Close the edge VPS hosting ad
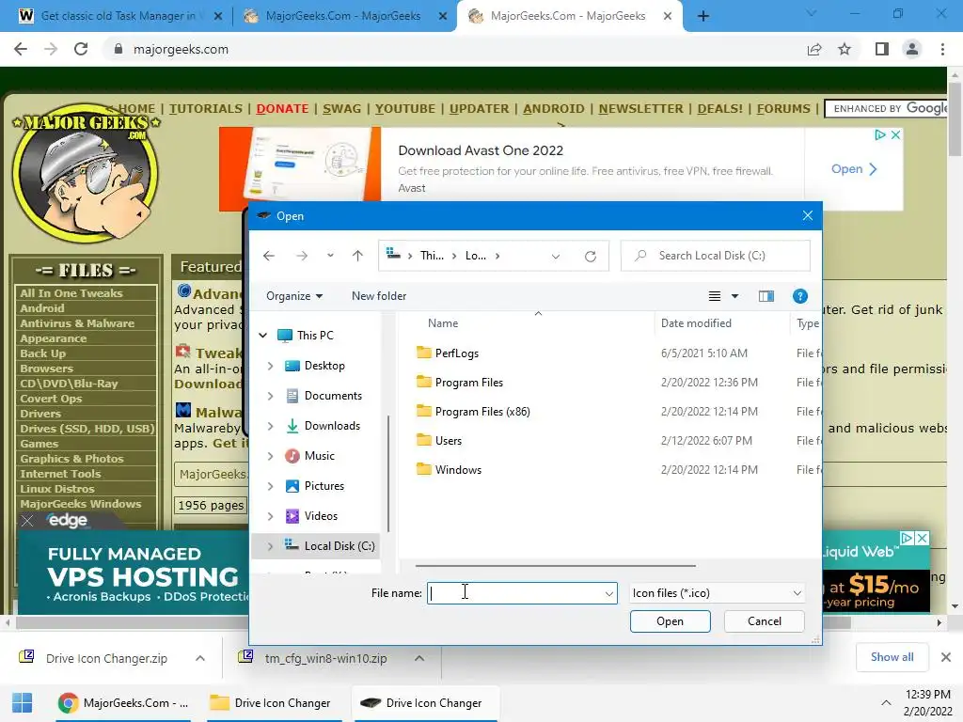The width and height of the screenshot is (963, 722). pyautogui.click(x=27, y=521)
